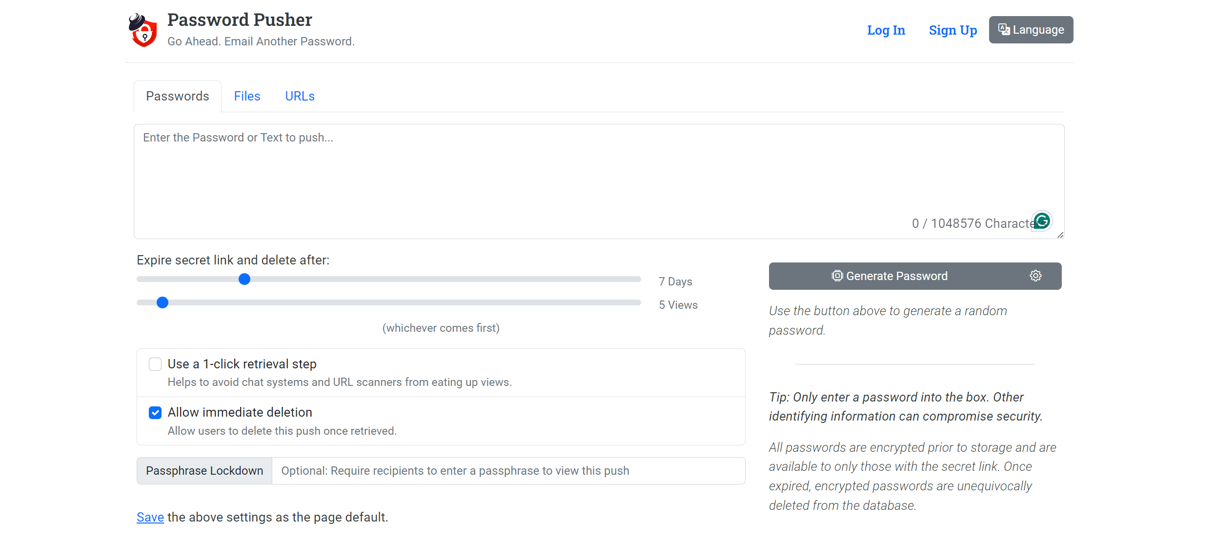Switch to the Files tab

pyautogui.click(x=247, y=96)
